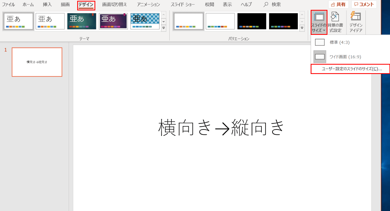Select the second white variation
390x211 pixels.
[220, 21]
